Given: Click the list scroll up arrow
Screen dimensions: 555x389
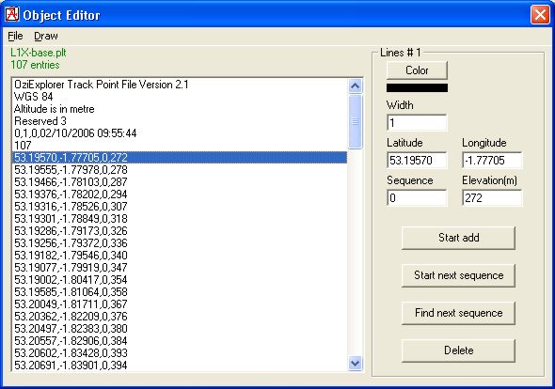Looking at the screenshot, I should [x=355, y=86].
